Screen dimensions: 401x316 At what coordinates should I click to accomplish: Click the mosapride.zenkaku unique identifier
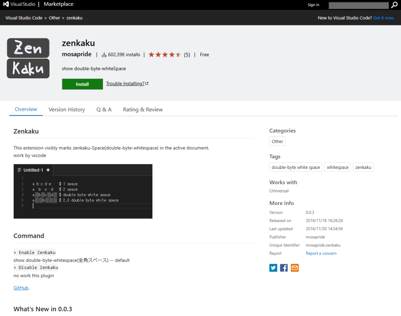pyautogui.click(x=323, y=245)
